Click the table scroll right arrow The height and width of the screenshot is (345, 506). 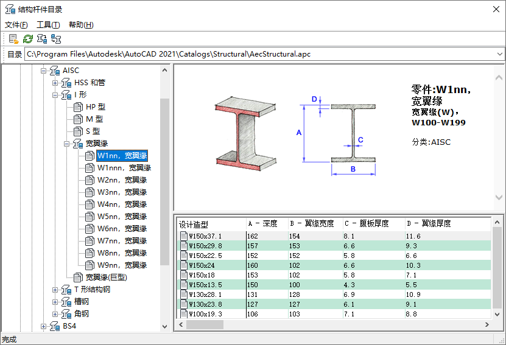tap(487, 325)
